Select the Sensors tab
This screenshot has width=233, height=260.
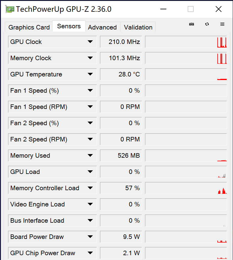[69, 26]
